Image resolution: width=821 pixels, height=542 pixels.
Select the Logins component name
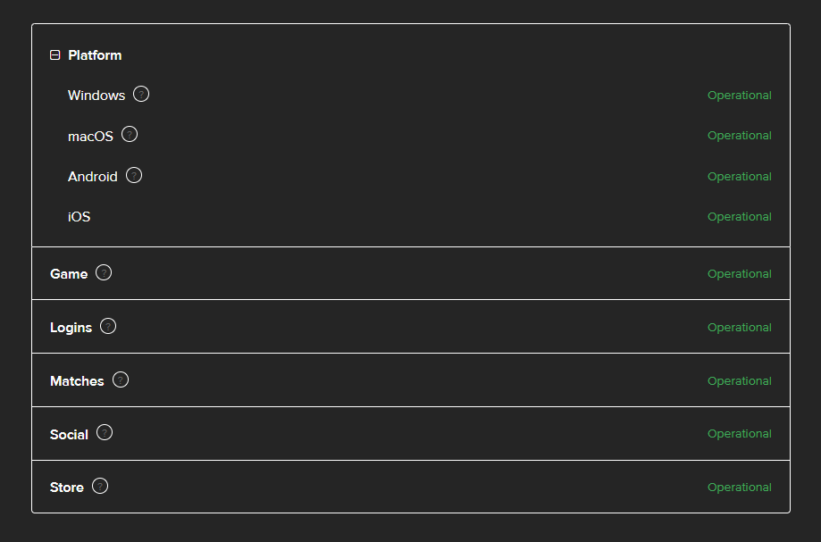71,328
